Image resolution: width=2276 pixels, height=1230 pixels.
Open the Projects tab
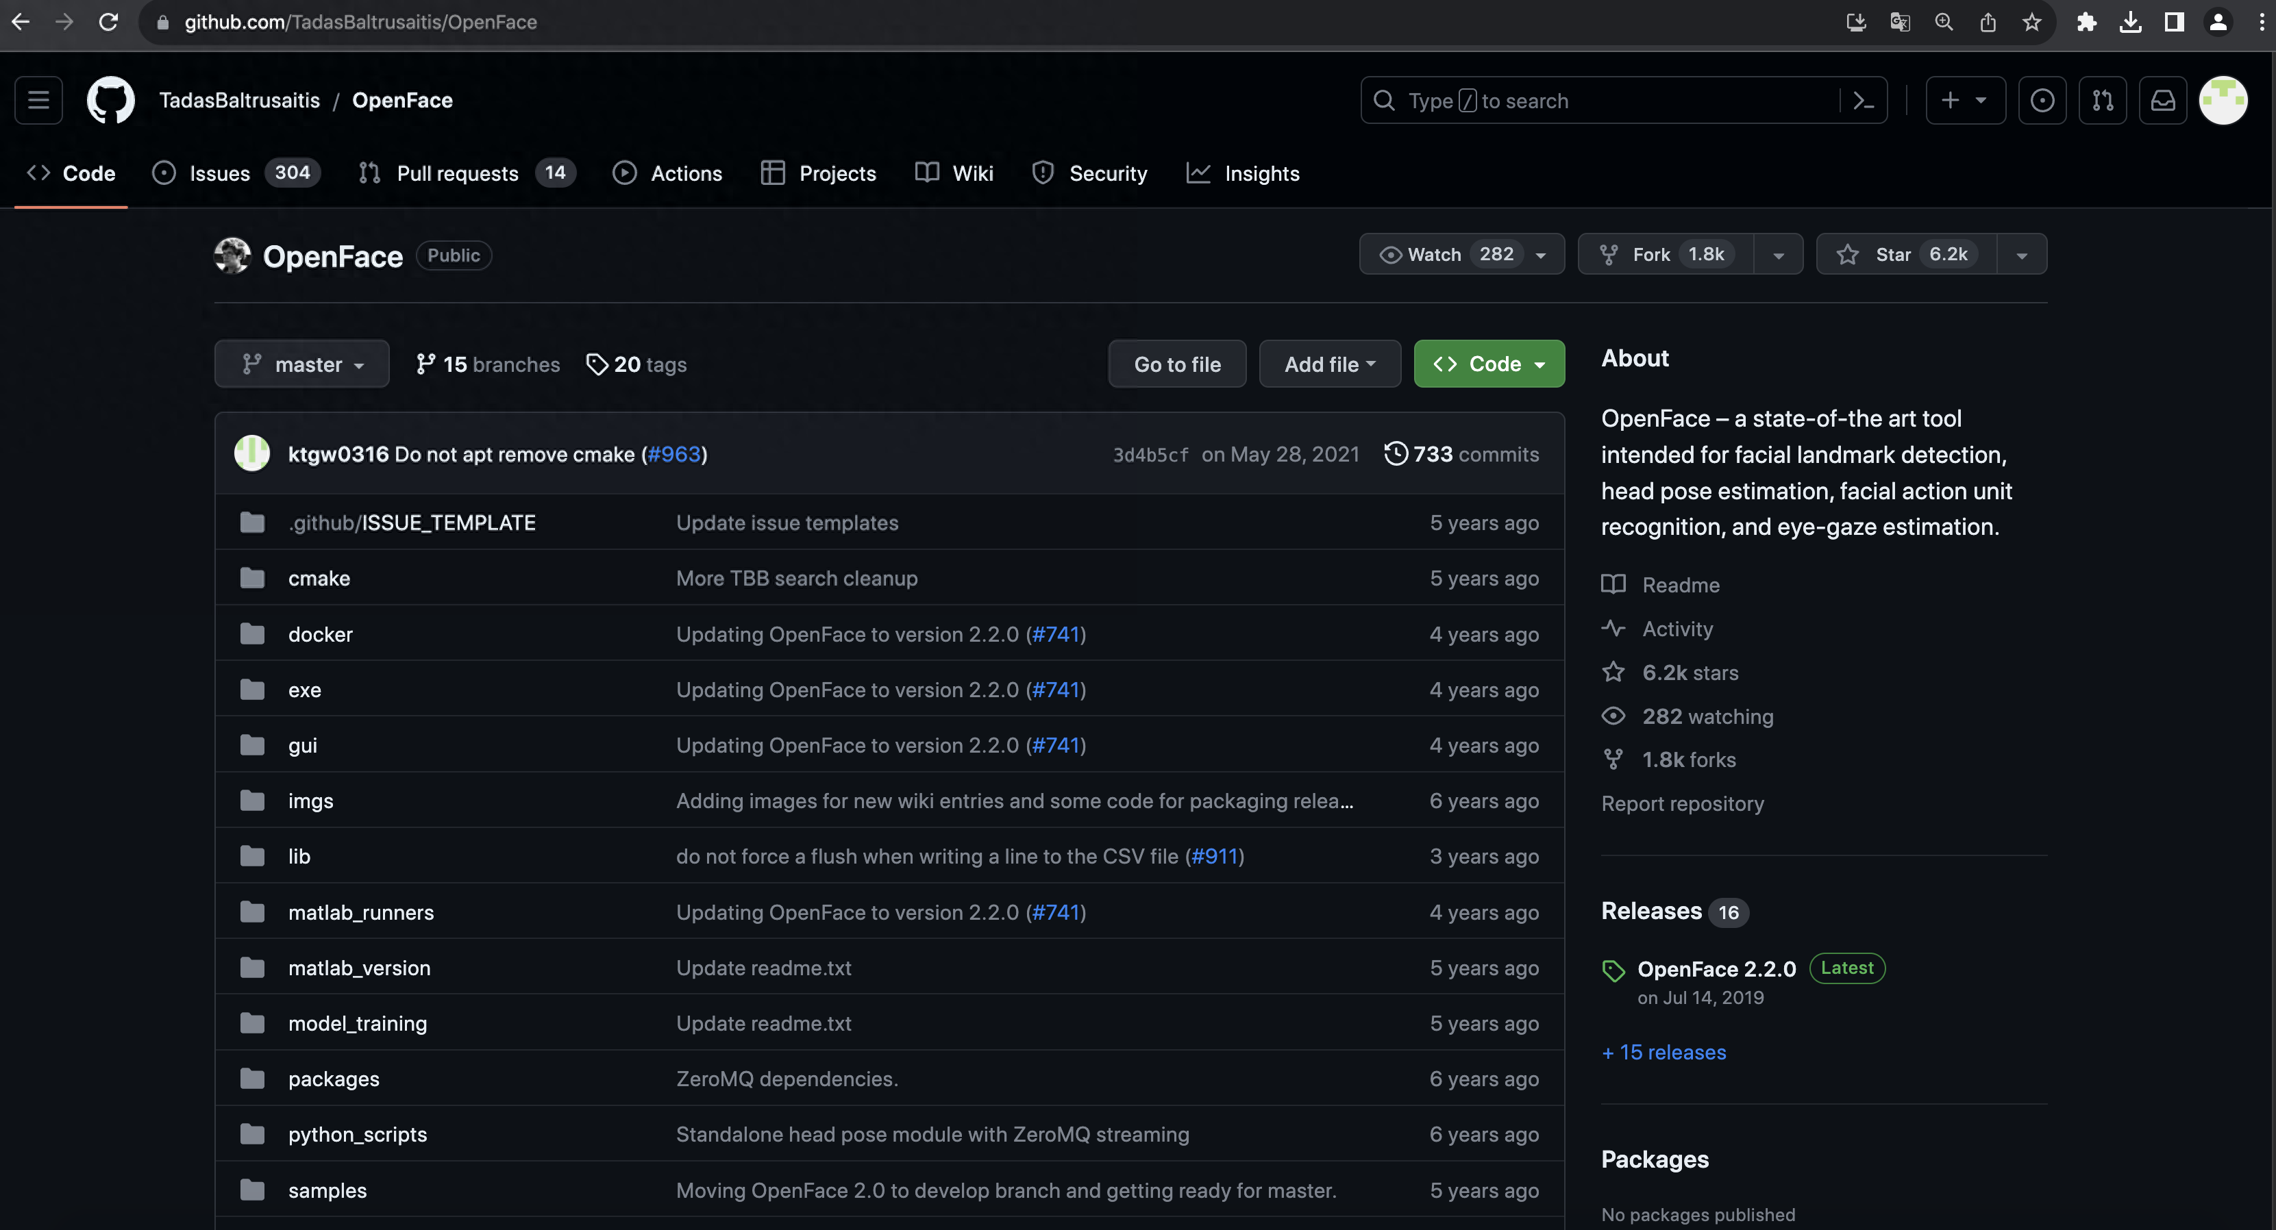[819, 173]
